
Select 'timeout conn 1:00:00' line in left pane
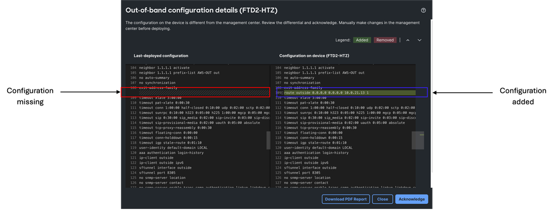tap(204, 107)
